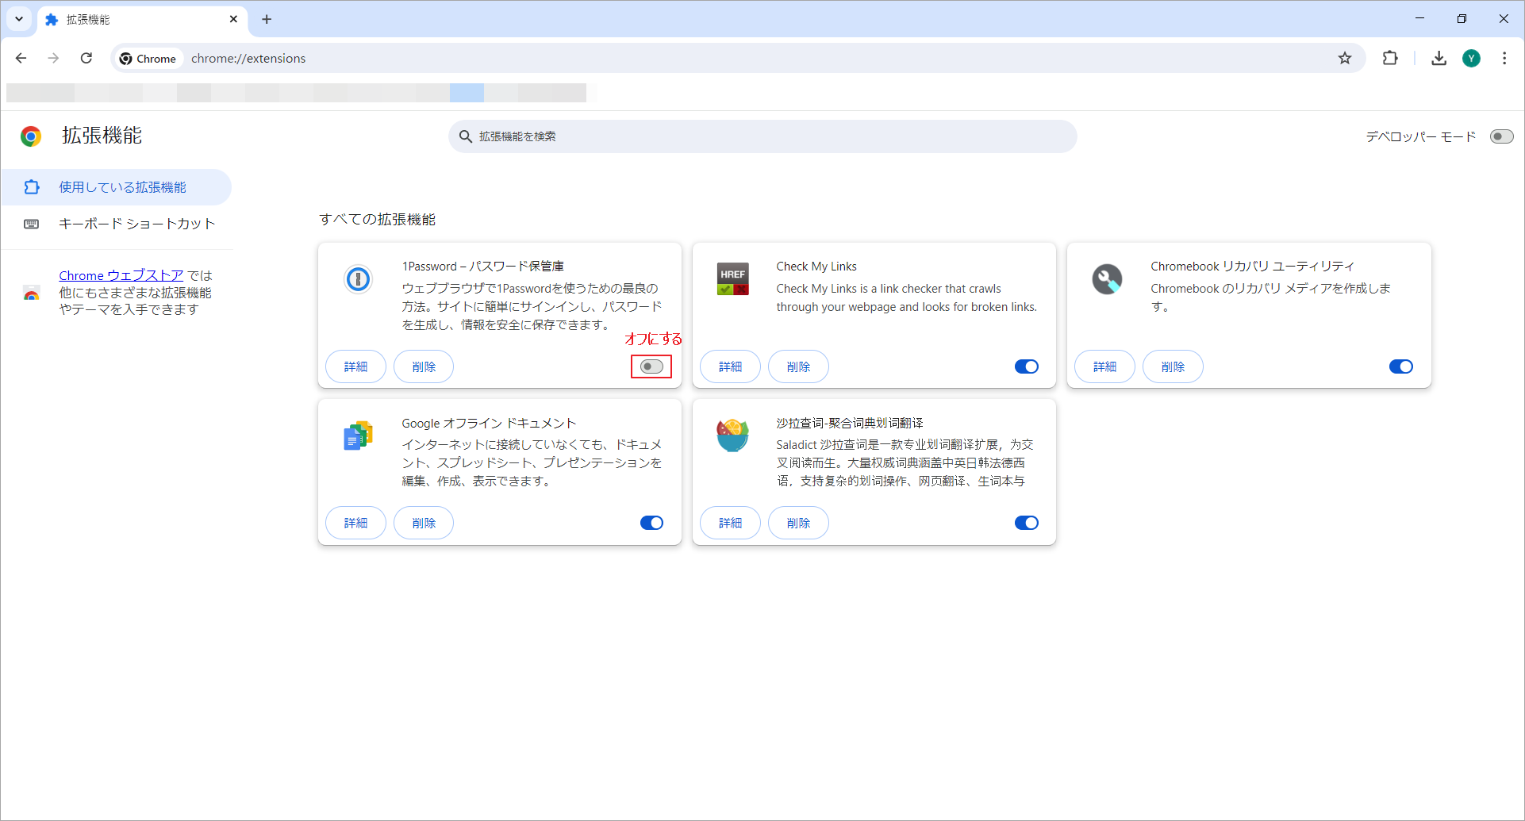Click the puzzle icon for 使用している拡張機能
Image resolution: width=1525 pixels, height=821 pixels.
pyautogui.click(x=31, y=187)
